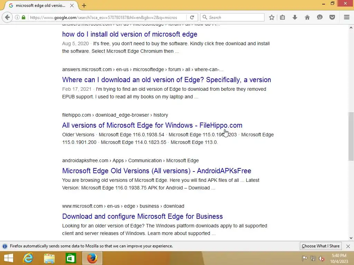Click Choose What I Share button
The width and height of the screenshot is (354, 265).
click(x=320, y=246)
